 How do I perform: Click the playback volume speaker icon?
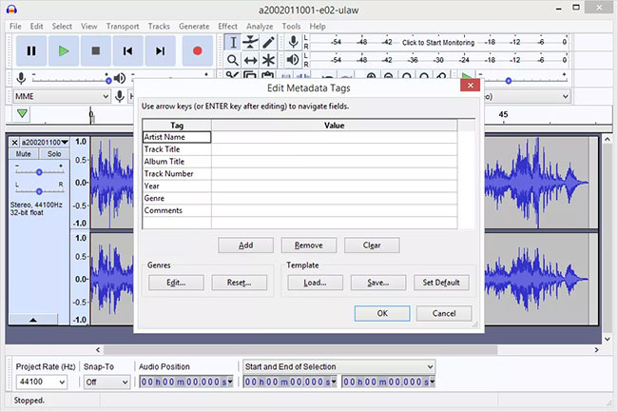coord(120,78)
